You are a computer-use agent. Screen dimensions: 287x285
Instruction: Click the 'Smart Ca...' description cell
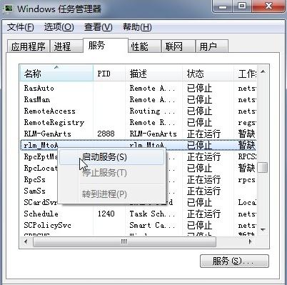(152, 225)
